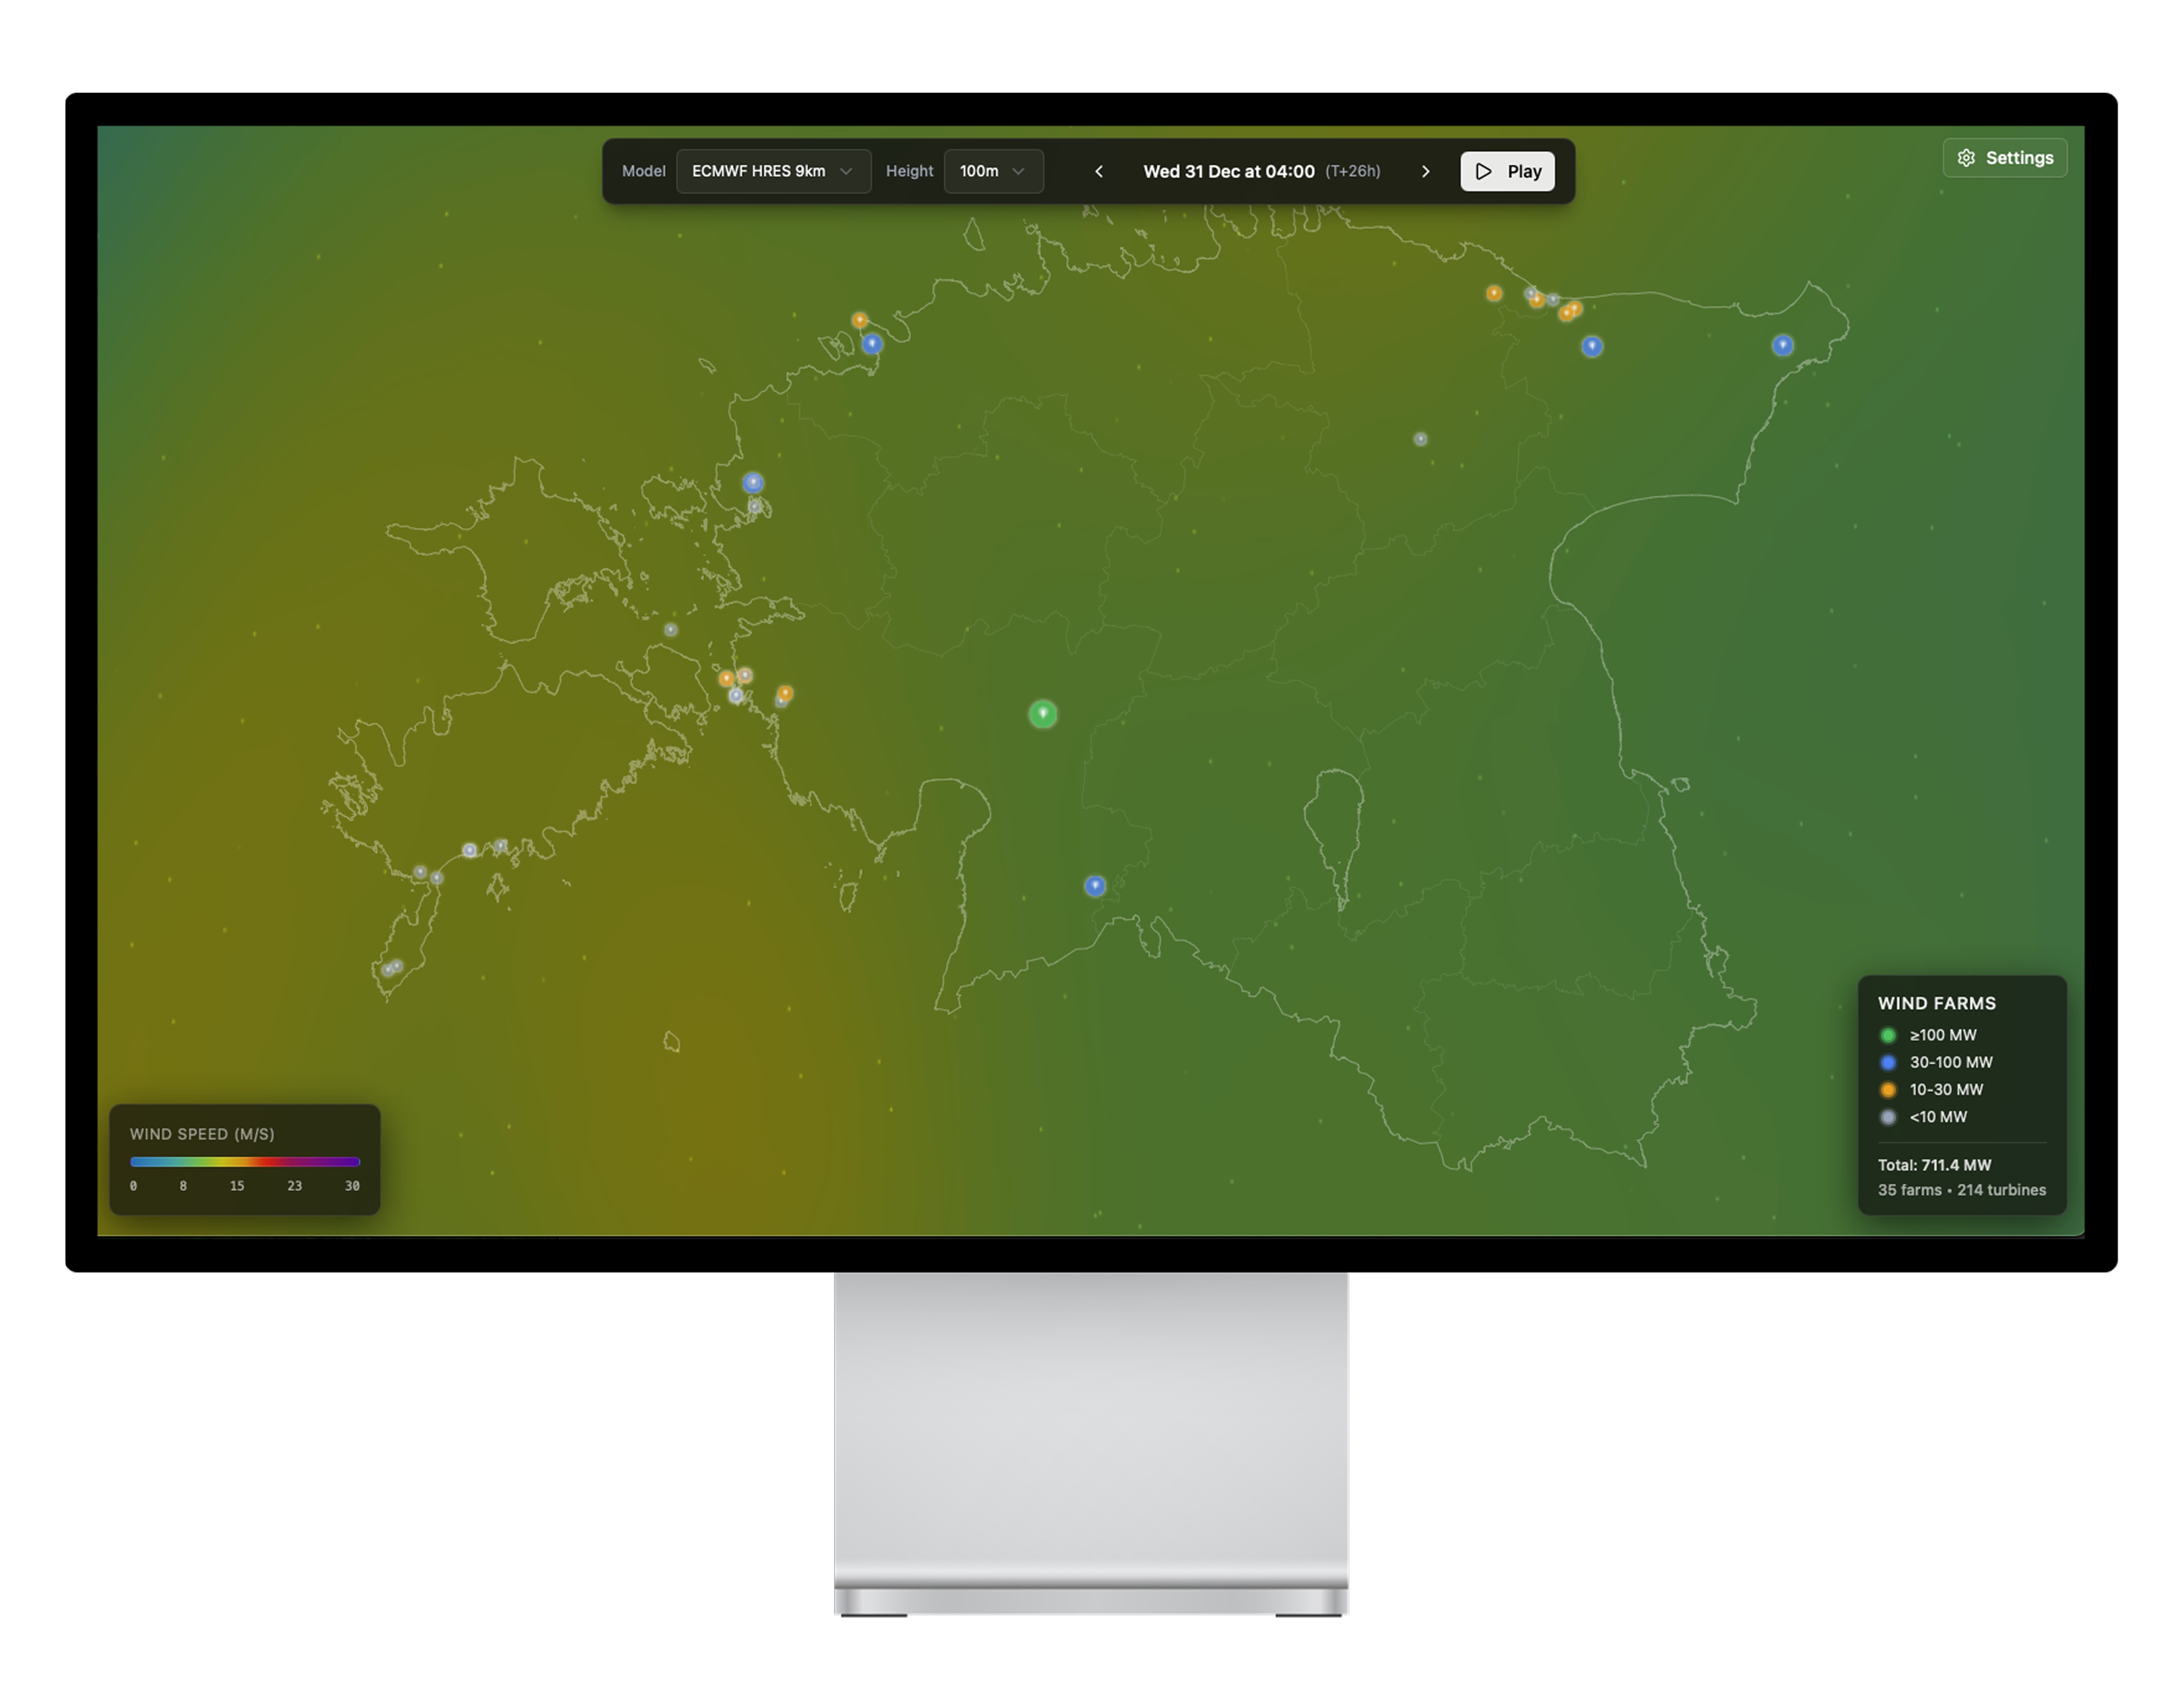This screenshot has width=2184, height=1686.
Task: Go to previous forecast time step
Action: tap(1098, 171)
